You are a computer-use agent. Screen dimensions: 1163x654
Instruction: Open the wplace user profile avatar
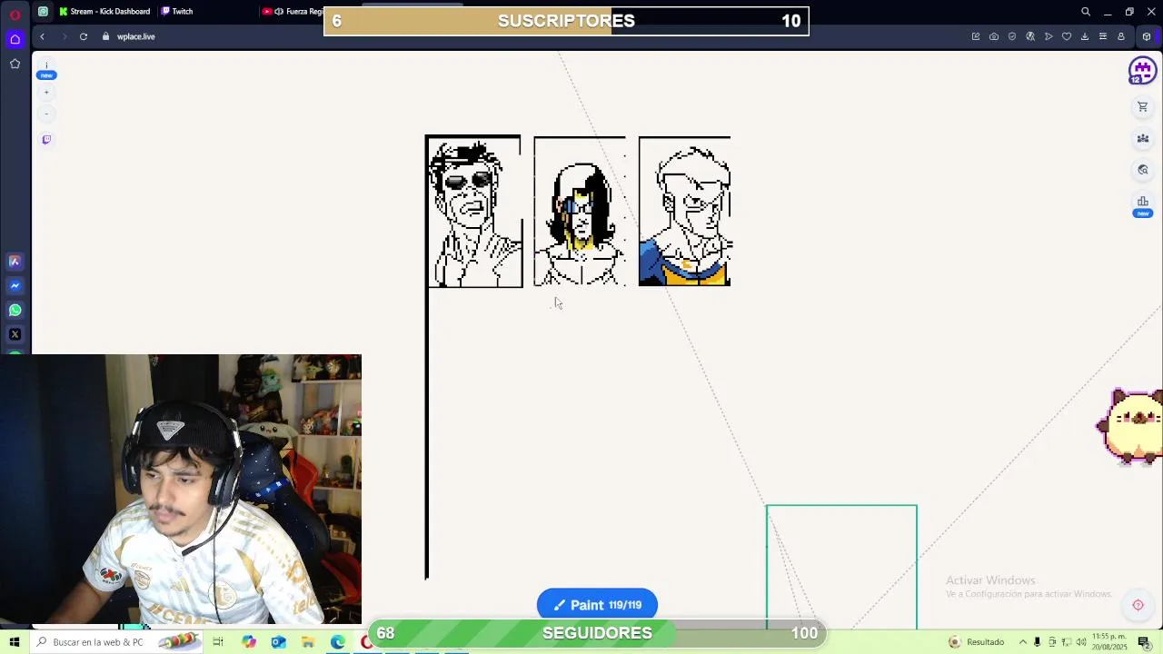pos(1142,71)
